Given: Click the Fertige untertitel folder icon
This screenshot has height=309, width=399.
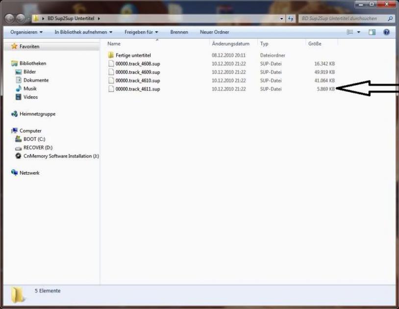Looking at the screenshot, I should pos(111,55).
